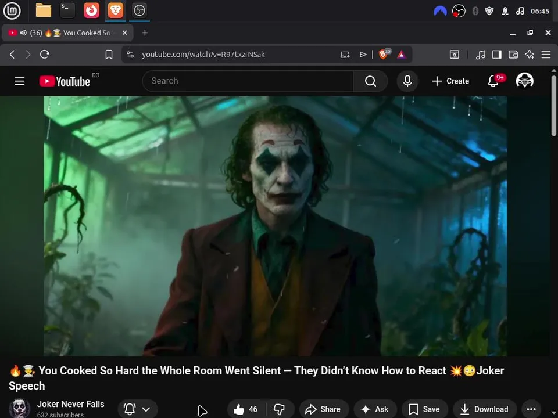Click the page vertical scrollbar
558x418 pixels.
coord(554,107)
